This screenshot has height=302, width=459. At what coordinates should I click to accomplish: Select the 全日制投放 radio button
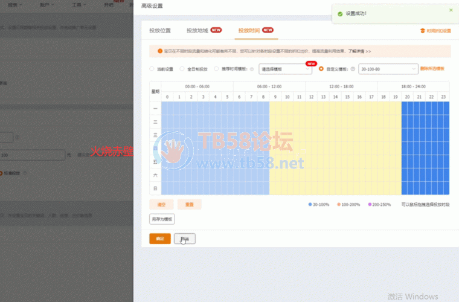tap(182, 69)
